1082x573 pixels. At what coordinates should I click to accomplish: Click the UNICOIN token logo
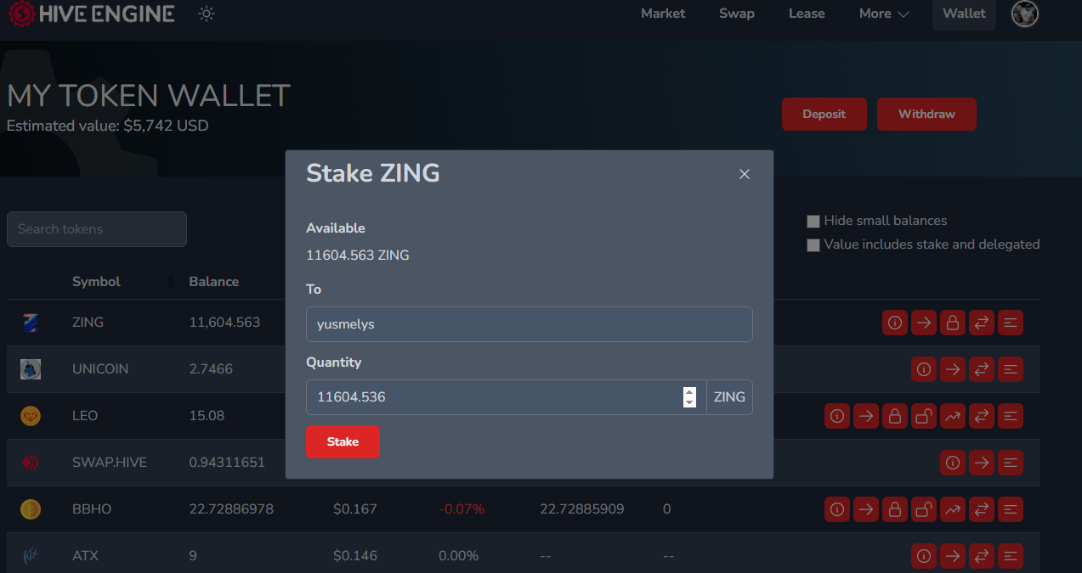(31, 369)
